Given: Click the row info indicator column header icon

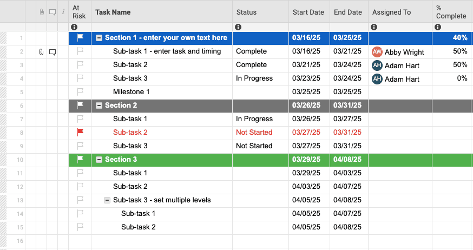Looking at the screenshot, I should 63,12.
